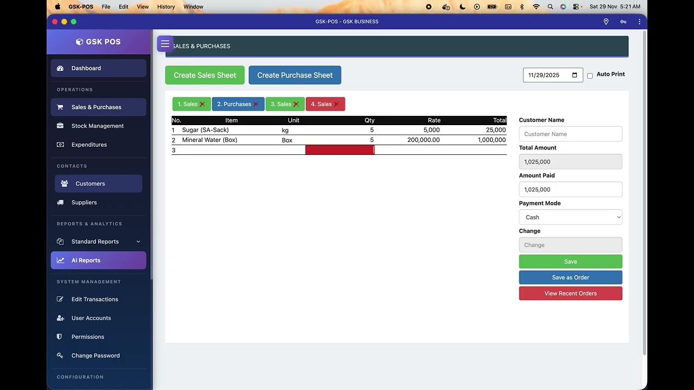Click the Bluetooth menu bar icon
Image resolution: width=694 pixels, height=390 pixels.
tap(522, 6)
